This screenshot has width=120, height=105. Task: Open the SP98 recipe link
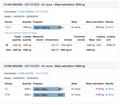coord(7,95)
